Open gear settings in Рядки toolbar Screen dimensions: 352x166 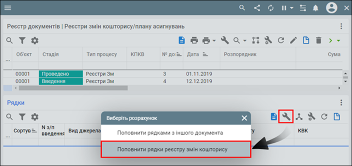point(34,117)
